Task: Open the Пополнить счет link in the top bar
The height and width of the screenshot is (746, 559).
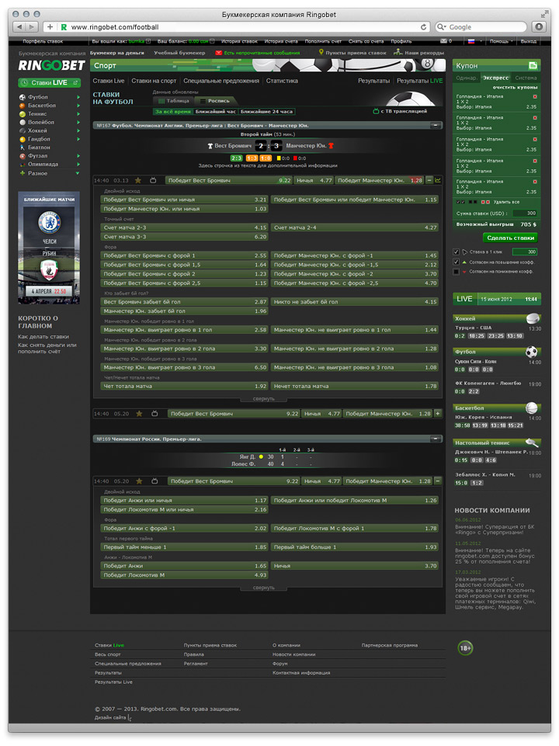Action: (x=323, y=41)
